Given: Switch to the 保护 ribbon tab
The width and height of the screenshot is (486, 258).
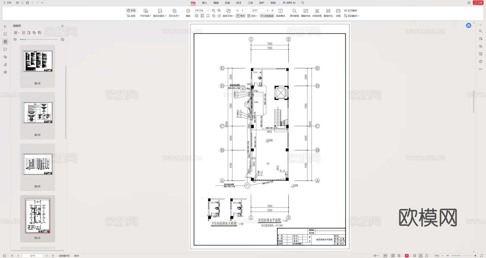Looking at the screenshot, I should (x=262, y=3).
